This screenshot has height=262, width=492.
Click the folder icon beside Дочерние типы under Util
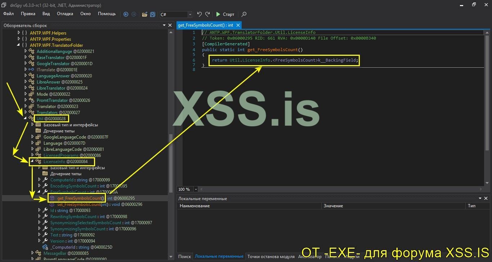tap(38, 131)
